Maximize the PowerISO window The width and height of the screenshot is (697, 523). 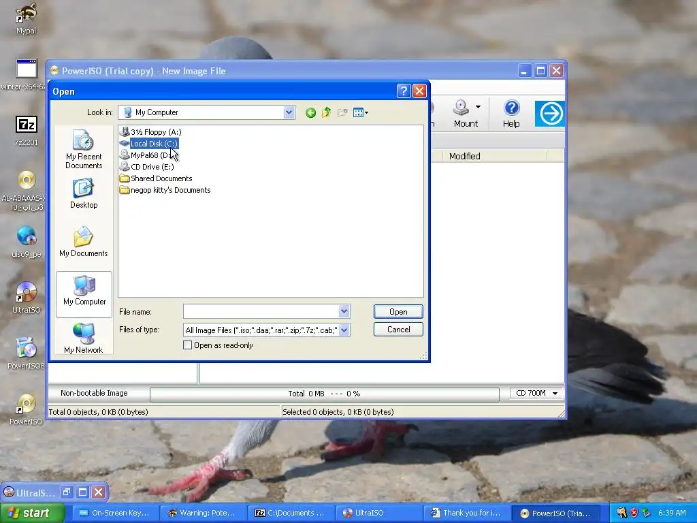pos(540,71)
